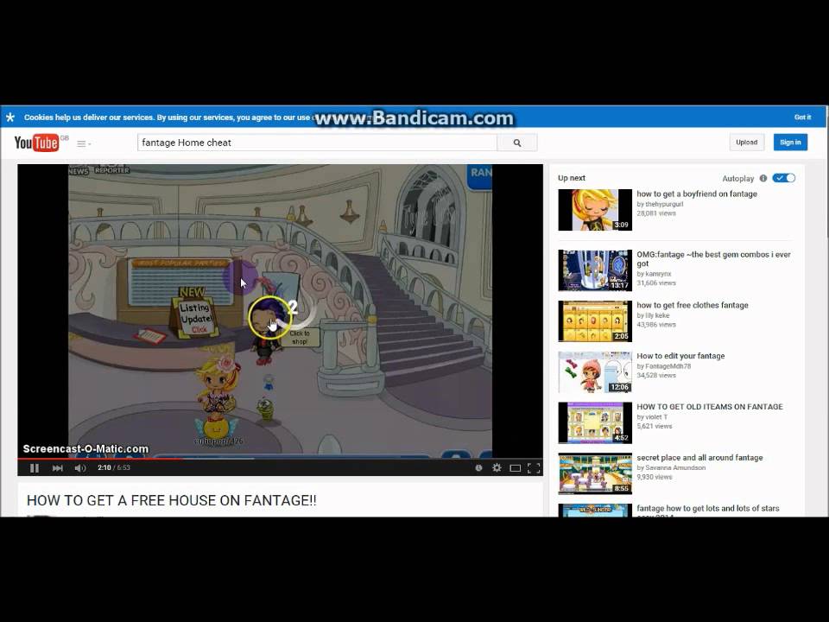Click the 2:10 elapsed time text
The width and height of the screenshot is (829, 622).
pos(104,468)
